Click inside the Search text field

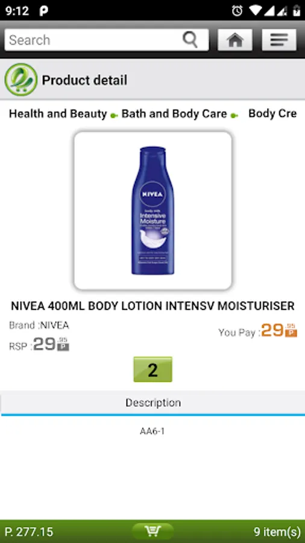pyautogui.click(x=93, y=40)
